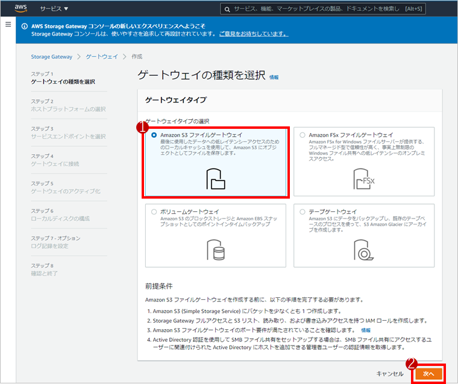Select step 8 確認と終了
This screenshot has height=384, width=458.
(x=45, y=274)
